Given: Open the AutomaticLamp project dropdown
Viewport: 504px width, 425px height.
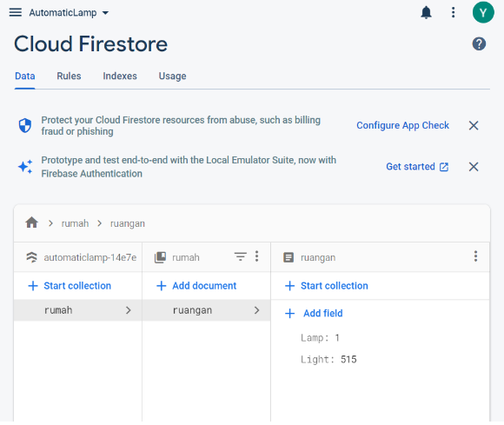Looking at the screenshot, I should [70, 13].
